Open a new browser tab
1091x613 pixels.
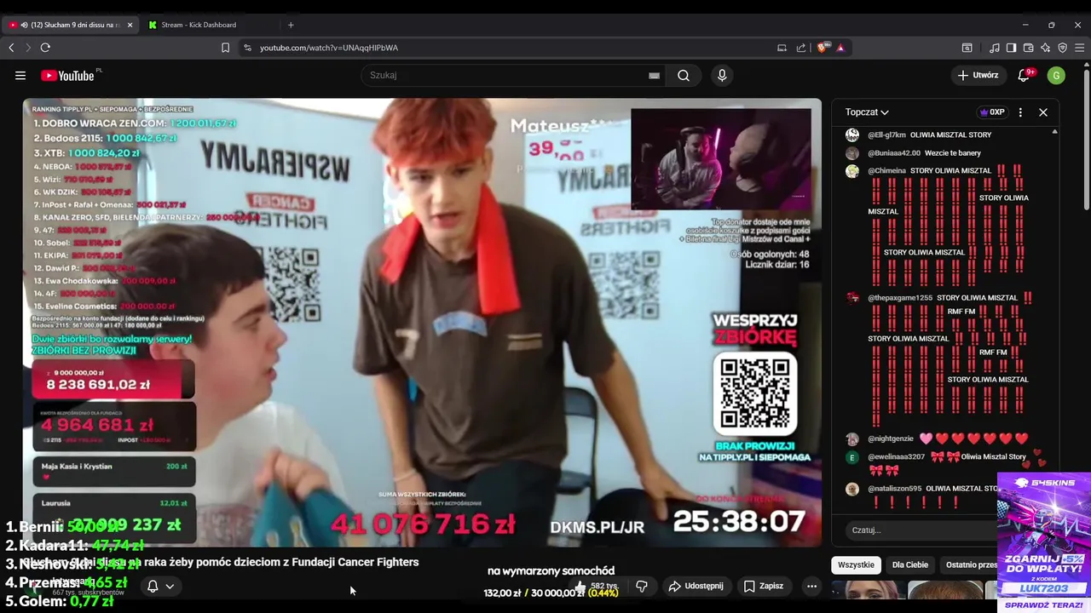click(x=291, y=25)
